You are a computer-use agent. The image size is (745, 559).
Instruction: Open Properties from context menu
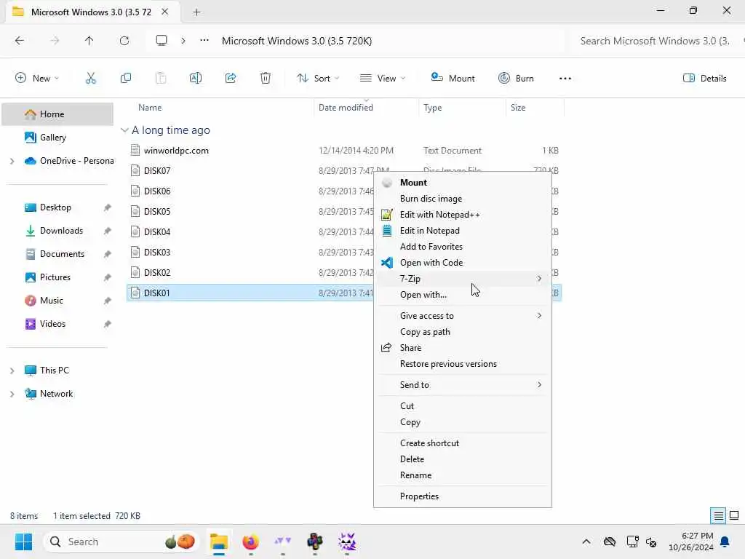462,496
